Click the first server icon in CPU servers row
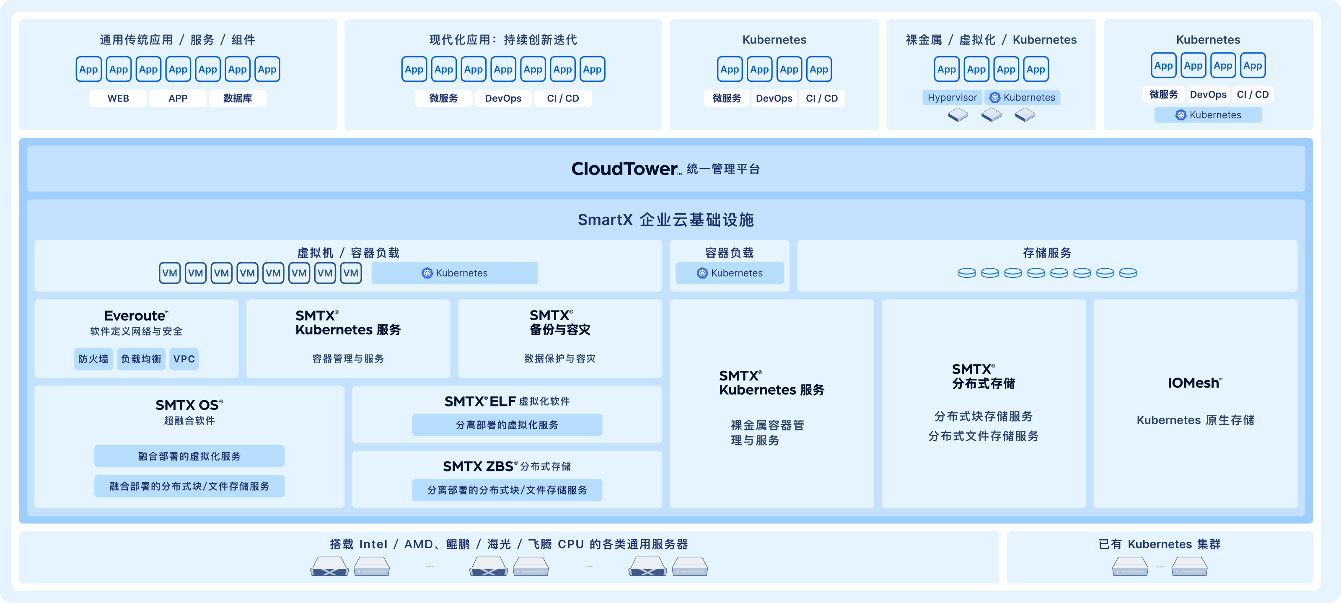 point(329,566)
